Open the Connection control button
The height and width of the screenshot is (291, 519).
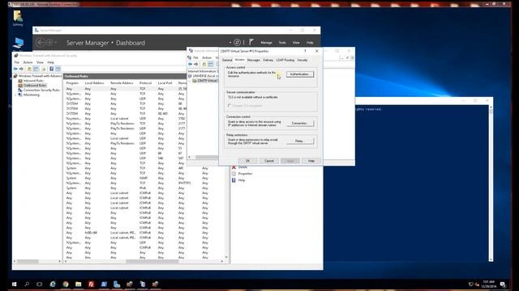[x=300, y=123]
